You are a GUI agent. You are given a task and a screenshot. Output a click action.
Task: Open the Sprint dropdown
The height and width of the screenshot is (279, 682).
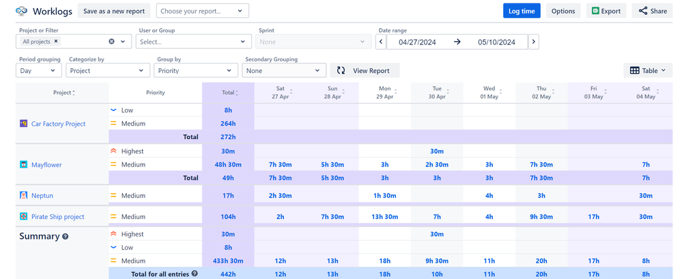pos(313,42)
